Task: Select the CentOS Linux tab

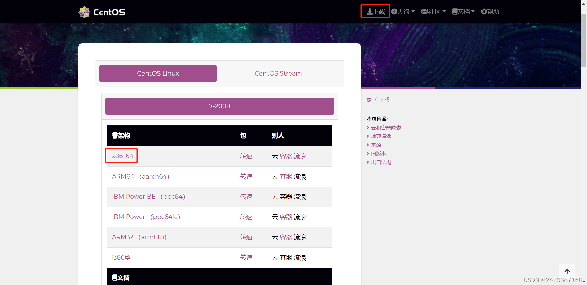Action: (x=158, y=73)
